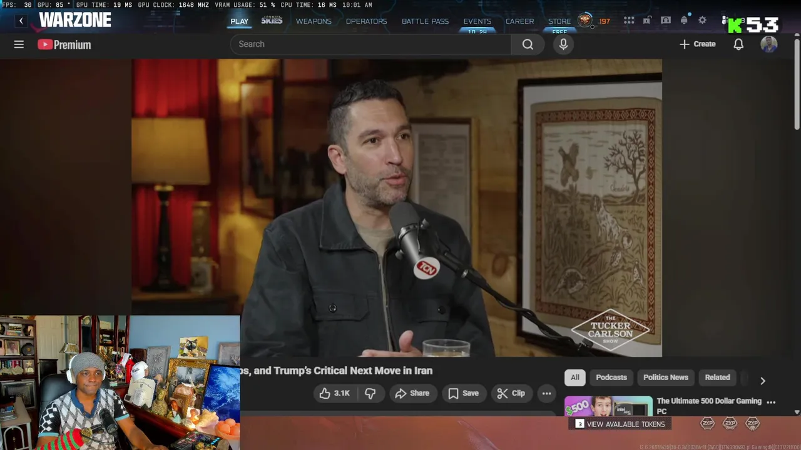Open the $500 Gaming PC video thumbnail
The width and height of the screenshot is (801, 450).
coord(608,406)
